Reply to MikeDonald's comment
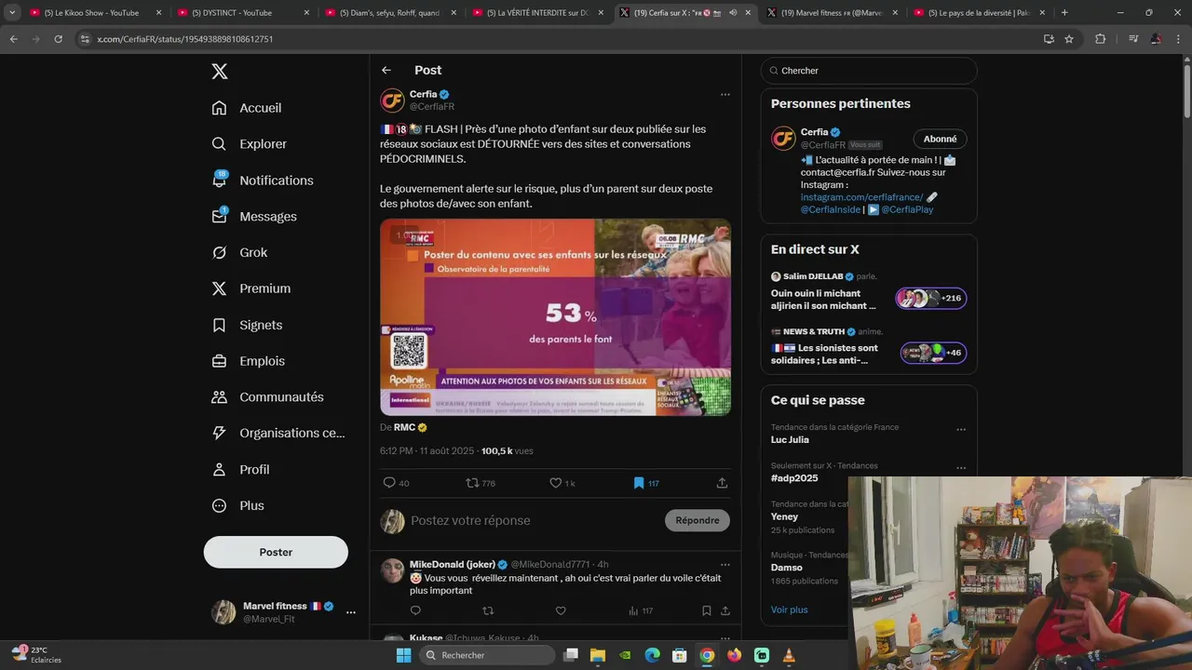Image resolution: width=1192 pixels, height=670 pixels. click(415, 611)
